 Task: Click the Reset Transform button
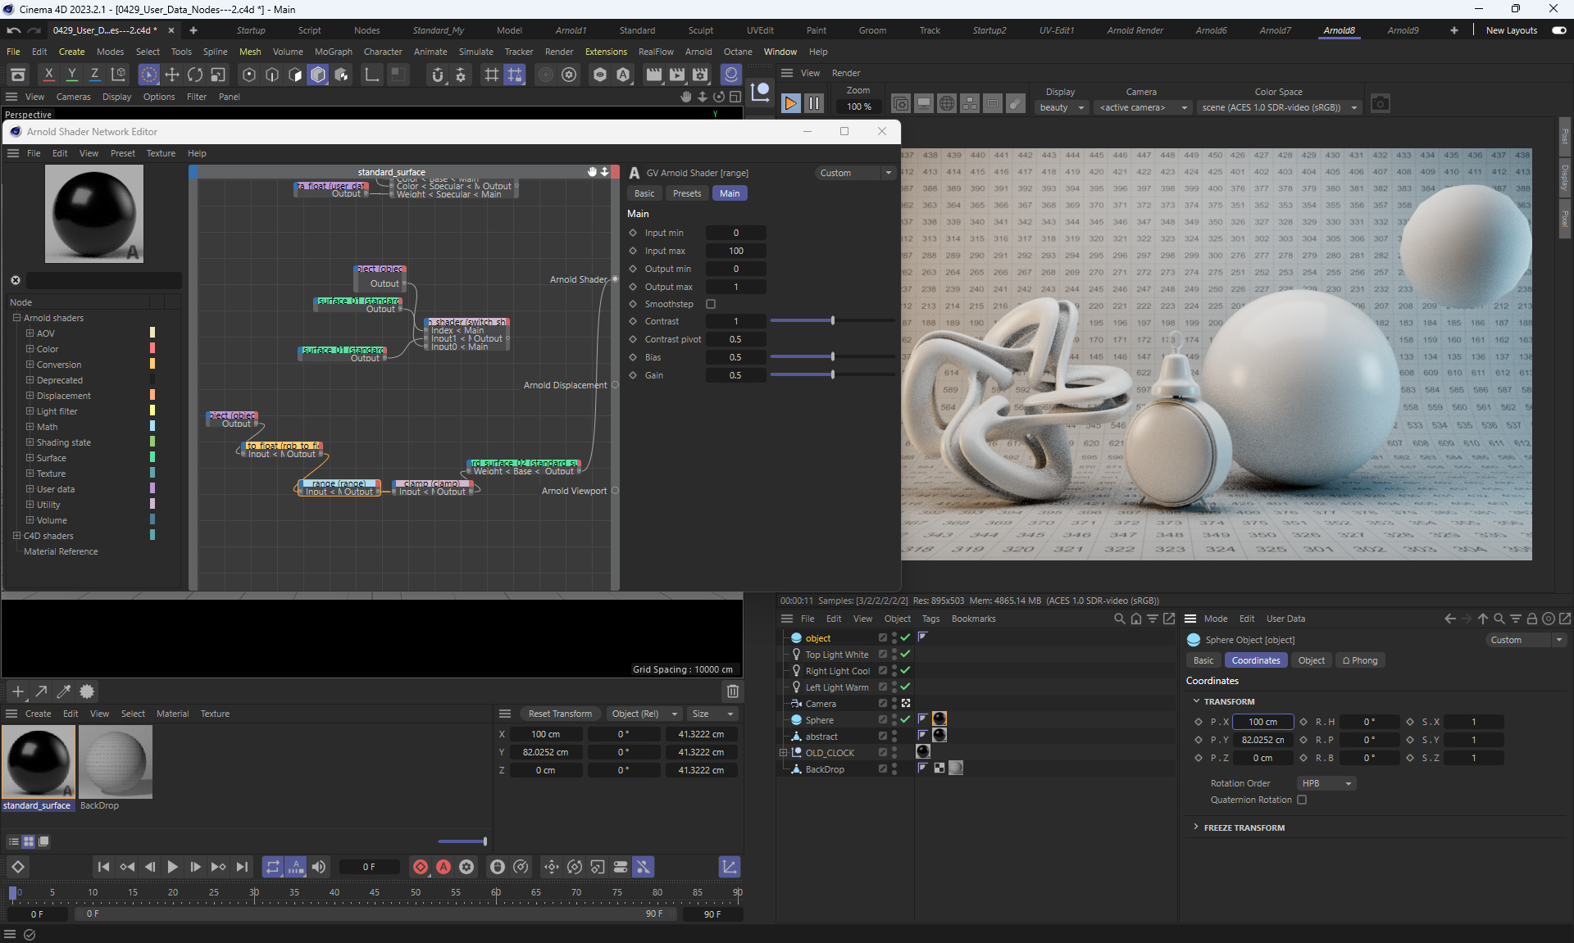point(560,714)
